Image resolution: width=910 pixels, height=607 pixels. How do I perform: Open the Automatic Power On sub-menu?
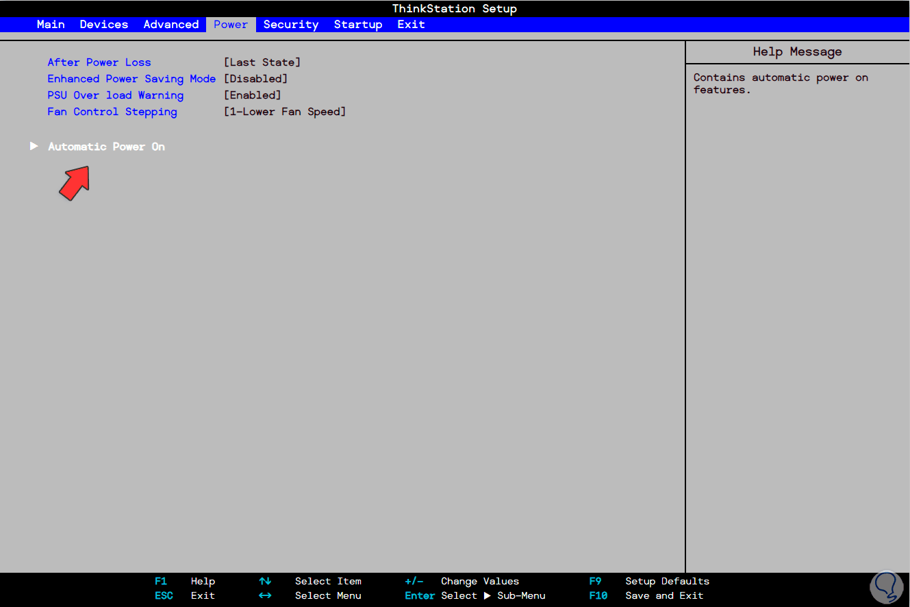pyautogui.click(x=106, y=147)
